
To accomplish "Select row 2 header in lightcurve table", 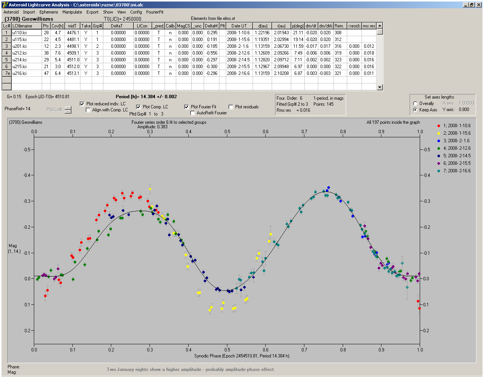I will tap(7, 40).
